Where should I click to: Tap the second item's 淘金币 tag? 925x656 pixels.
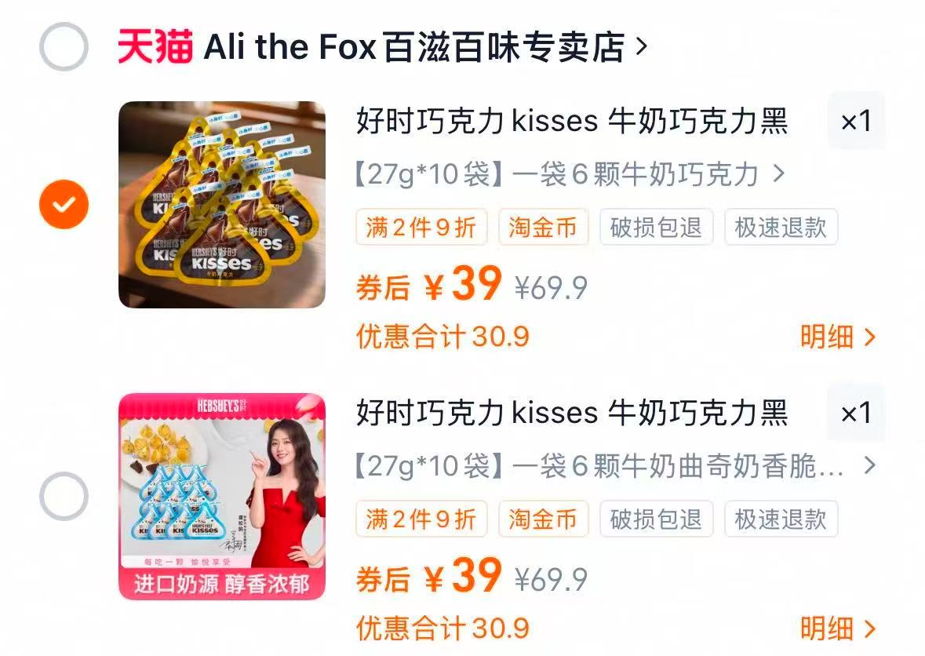544,519
